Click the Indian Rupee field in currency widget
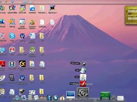 pyautogui.click(x=132, y=18)
